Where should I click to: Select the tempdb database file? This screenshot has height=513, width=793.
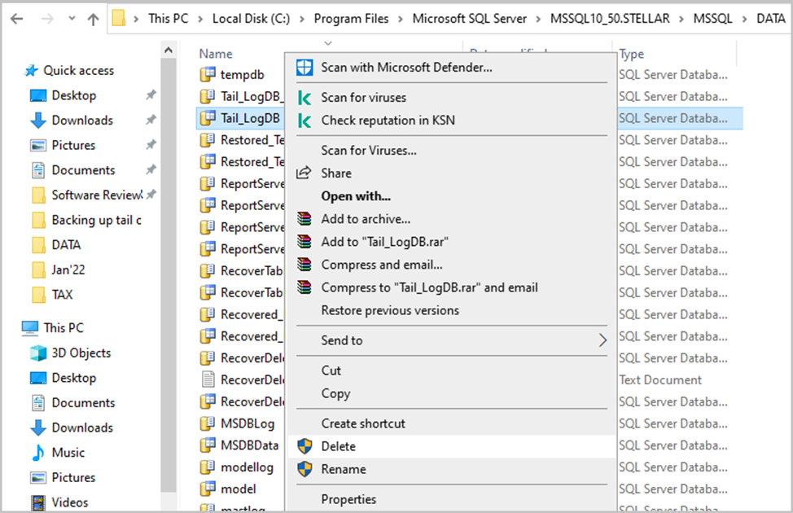click(x=242, y=75)
